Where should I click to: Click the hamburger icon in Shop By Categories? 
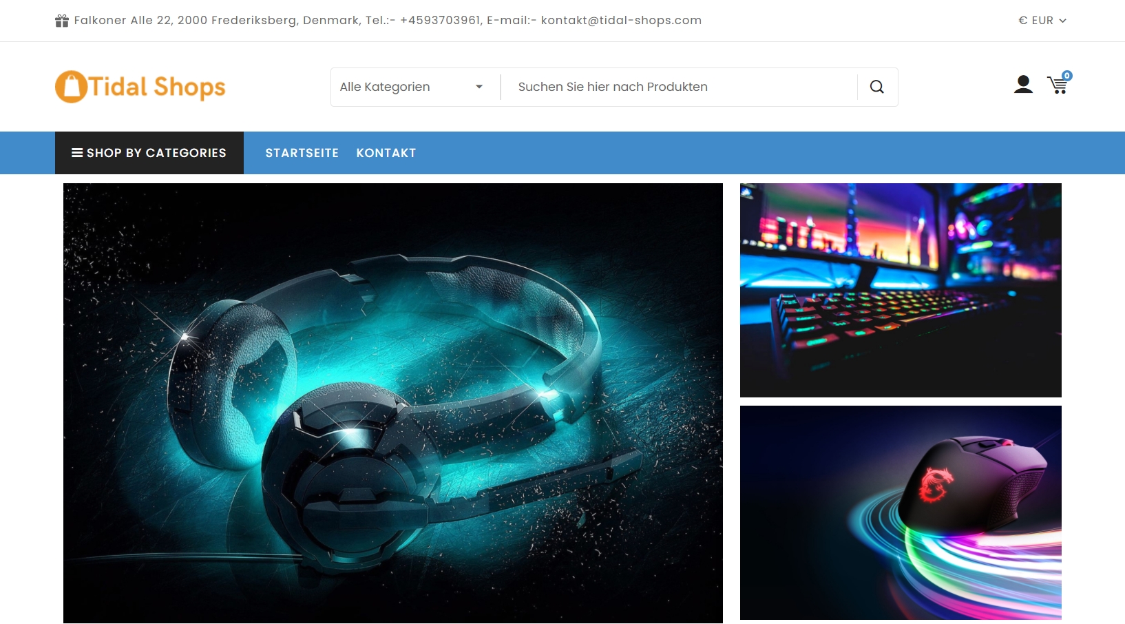pyautogui.click(x=77, y=153)
